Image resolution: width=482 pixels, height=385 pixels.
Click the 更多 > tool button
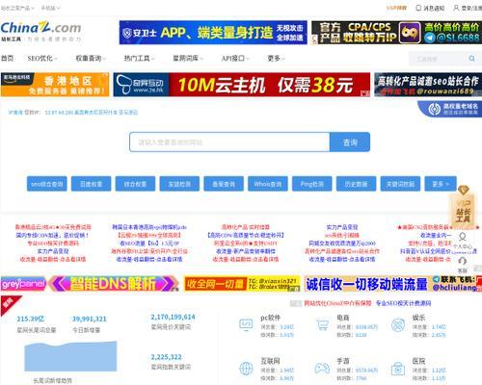pos(441,184)
